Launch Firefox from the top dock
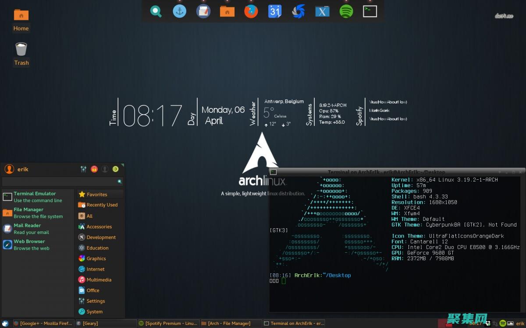Viewport: 526px width, 328px height. (x=250, y=11)
